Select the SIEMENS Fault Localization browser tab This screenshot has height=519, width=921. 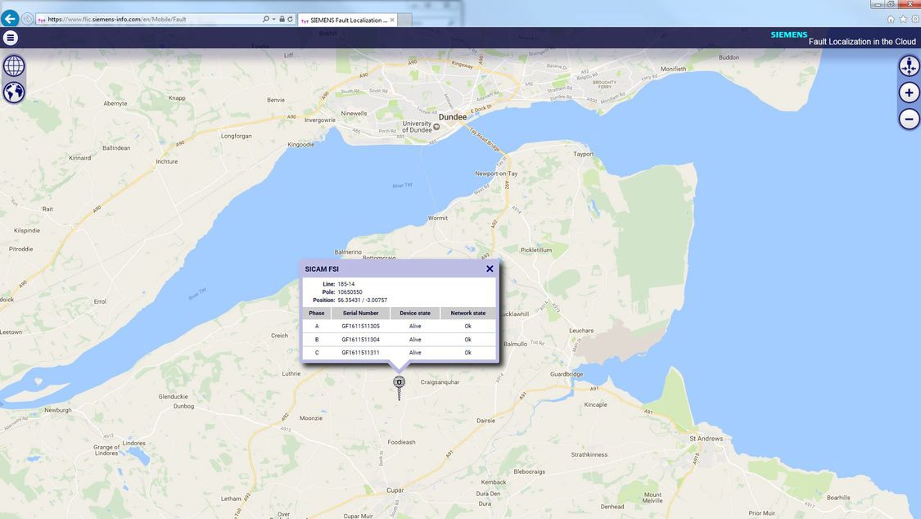tap(348, 20)
